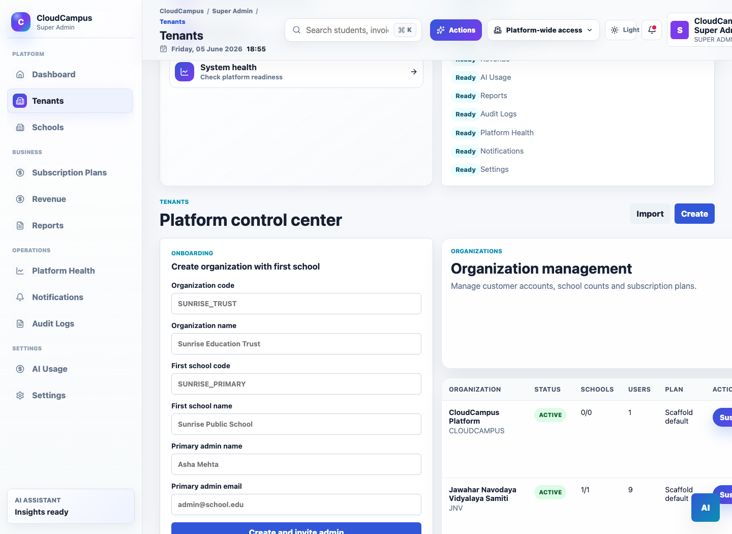Click the Reports document icon
Viewport: 732px width, 534px height.
(20, 225)
